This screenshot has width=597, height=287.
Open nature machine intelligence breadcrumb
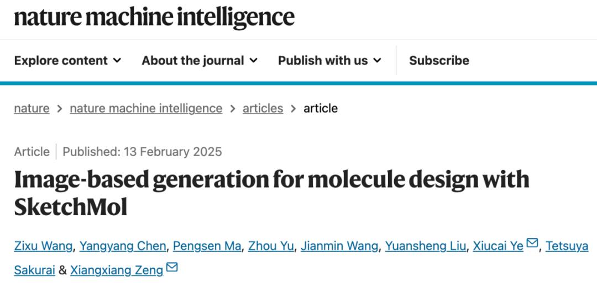point(146,108)
